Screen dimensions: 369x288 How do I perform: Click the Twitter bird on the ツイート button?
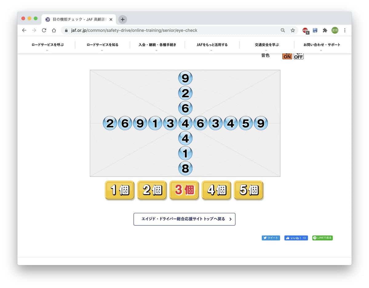[x=265, y=238]
